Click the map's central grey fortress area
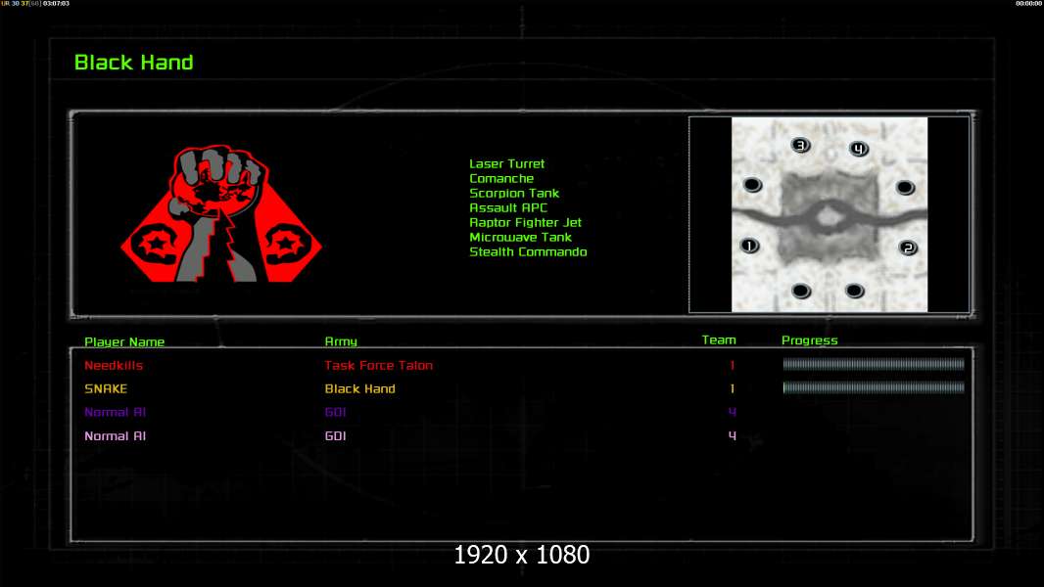 (x=829, y=217)
